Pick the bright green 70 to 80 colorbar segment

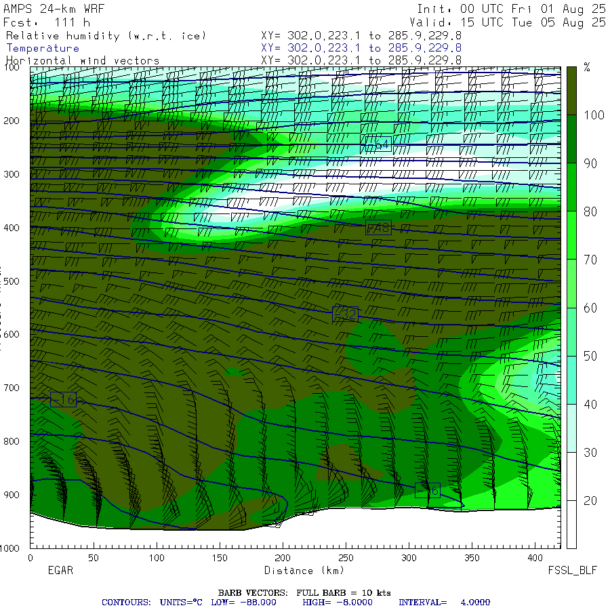pos(571,235)
